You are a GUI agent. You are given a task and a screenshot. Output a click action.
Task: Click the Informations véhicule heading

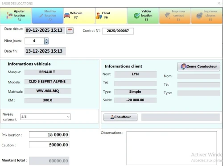pos(29,64)
